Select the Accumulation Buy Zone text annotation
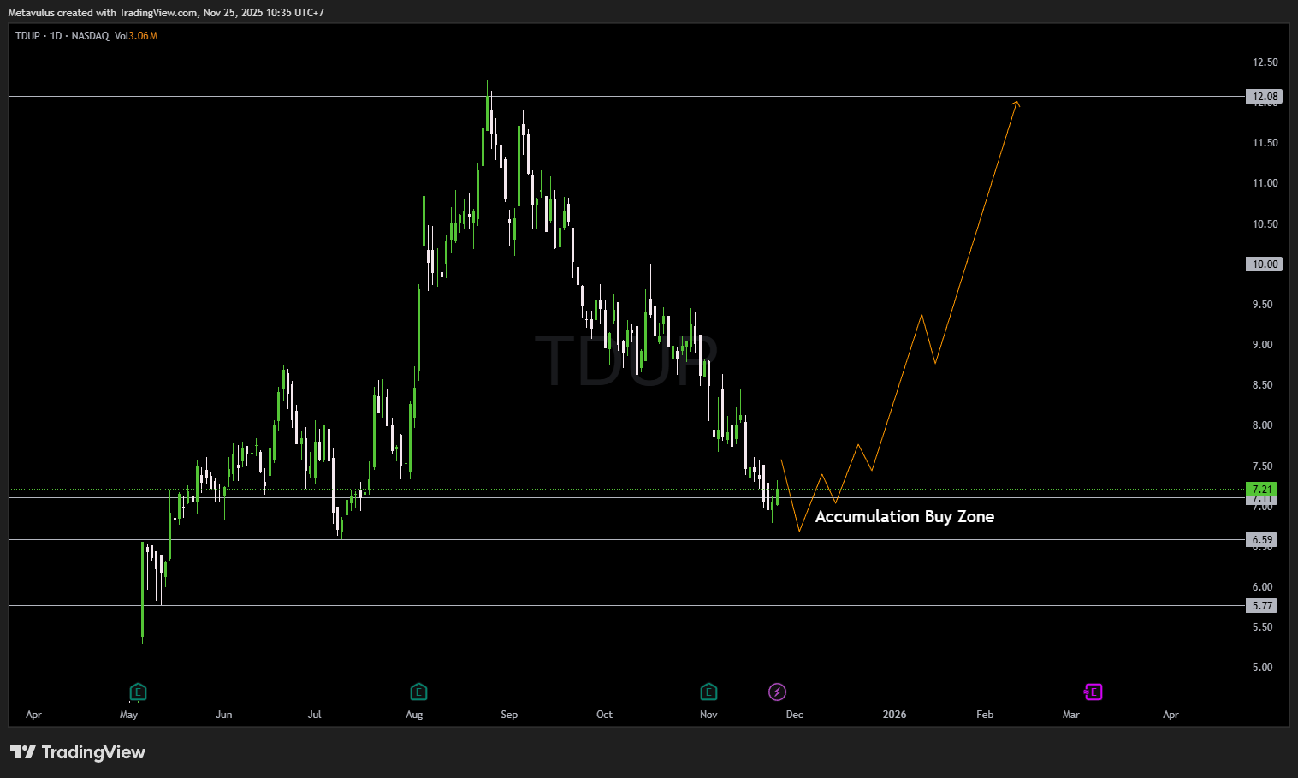The image size is (1298, 778). pos(904,517)
